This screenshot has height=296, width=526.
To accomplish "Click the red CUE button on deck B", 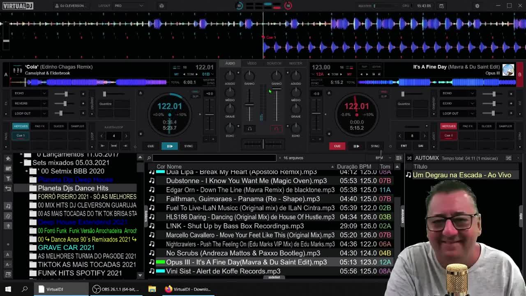I will pos(337,146).
